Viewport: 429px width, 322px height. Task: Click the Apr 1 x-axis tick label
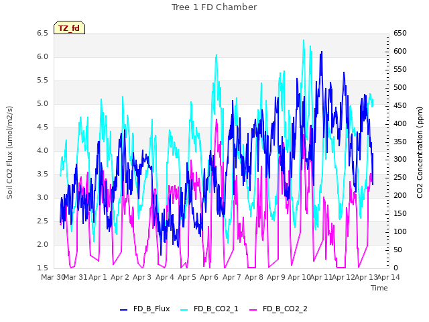click(98, 277)
